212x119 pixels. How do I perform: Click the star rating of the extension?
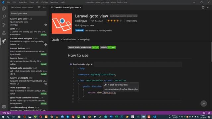click(114, 21)
